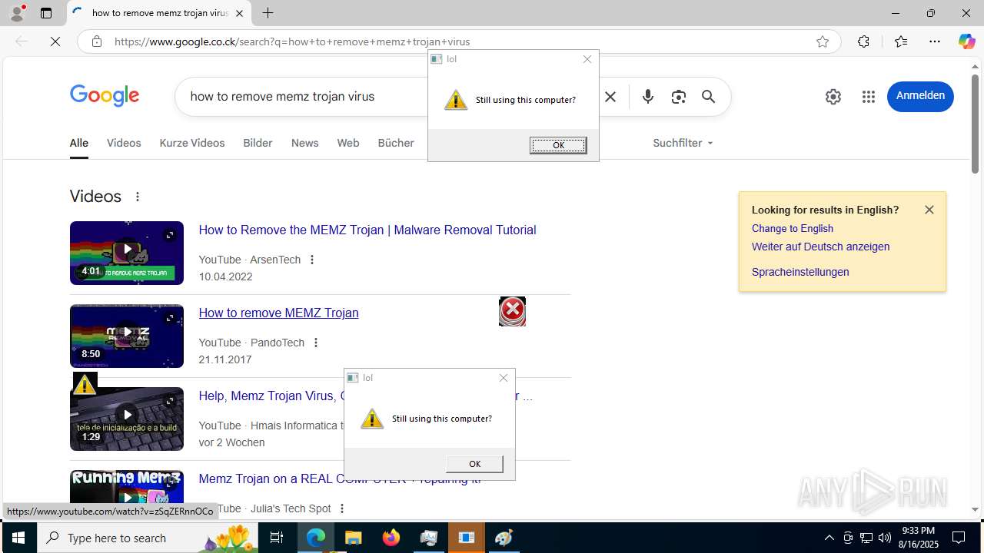Open File Explorer from taskbar
Image resolution: width=984 pixels, height=553 pixels.
(x=353, y=538)
